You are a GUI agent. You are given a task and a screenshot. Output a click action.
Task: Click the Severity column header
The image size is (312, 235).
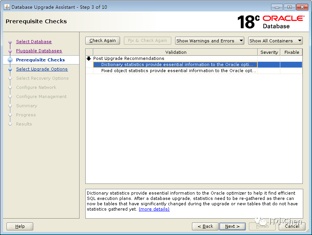269,52
